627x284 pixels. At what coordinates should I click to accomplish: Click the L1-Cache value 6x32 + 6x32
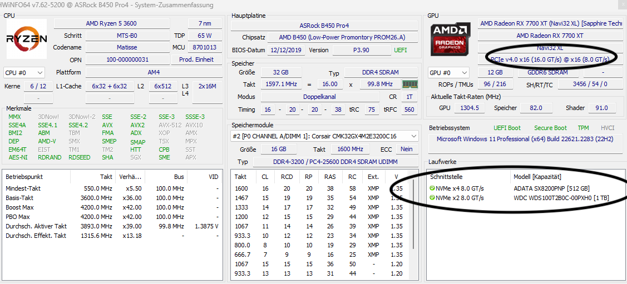point(109,86)
